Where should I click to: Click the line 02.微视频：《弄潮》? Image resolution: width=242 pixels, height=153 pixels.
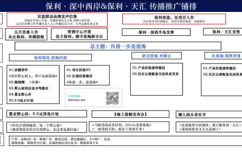tap(25, 82)
